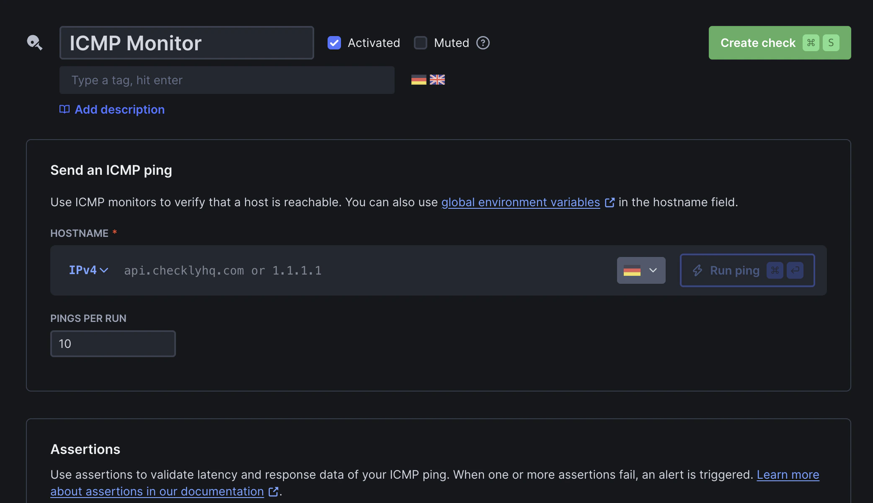Open the global environment variables link
Screen dimensions: 873x503
click(x=520, y=202)
